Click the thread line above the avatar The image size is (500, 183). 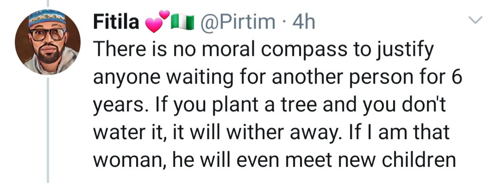[48, 3]
